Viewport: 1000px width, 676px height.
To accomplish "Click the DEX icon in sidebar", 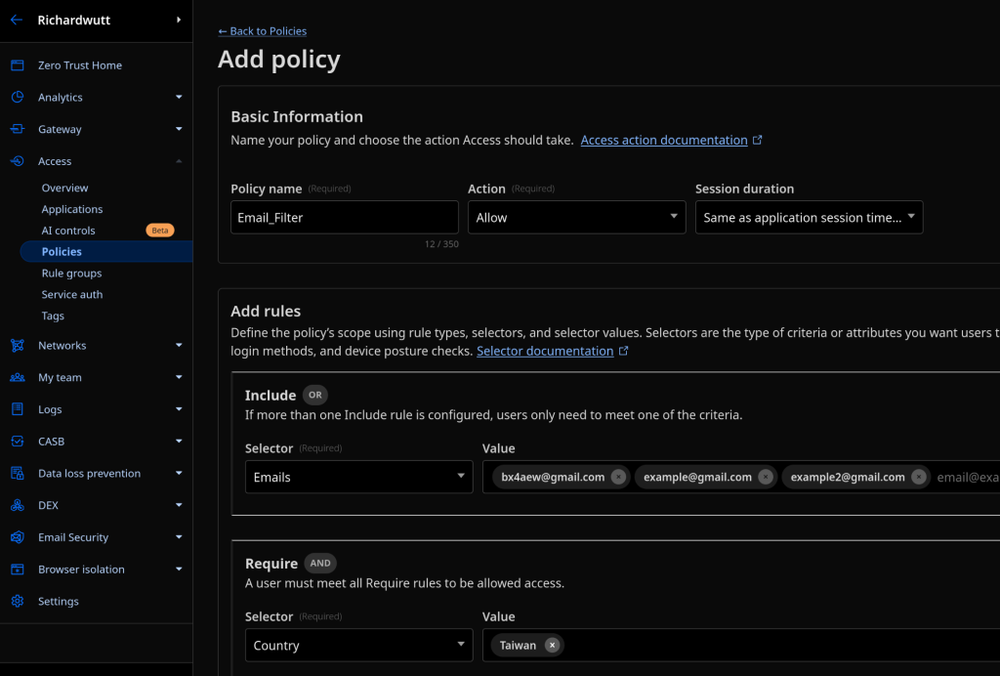I will [x=17, y=505].
